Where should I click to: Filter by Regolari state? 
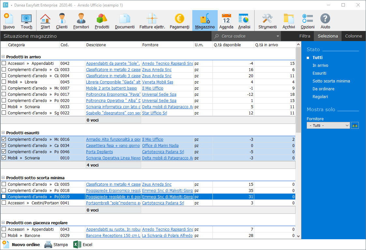[320, 96]
